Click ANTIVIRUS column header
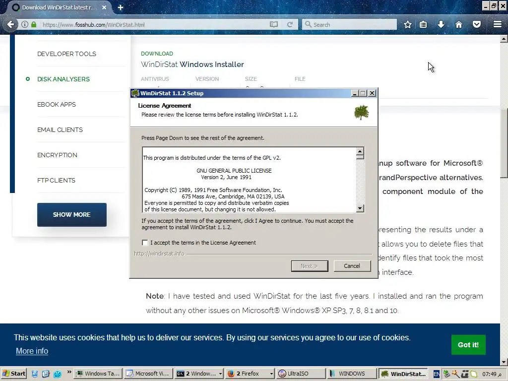 tap(155, 79)
